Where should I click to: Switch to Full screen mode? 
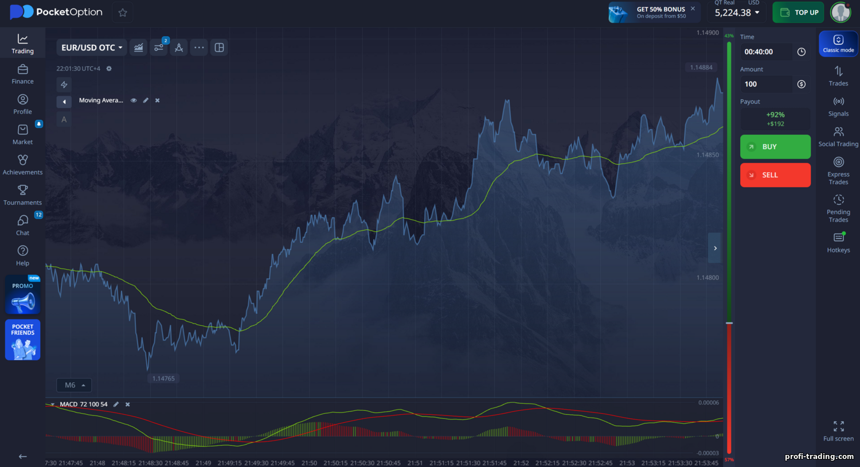click(838, 431)
